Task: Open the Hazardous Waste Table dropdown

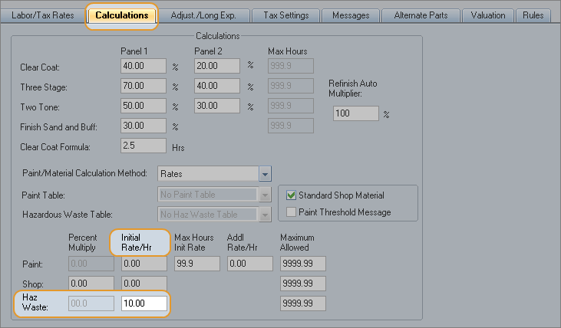Action: 265,215
